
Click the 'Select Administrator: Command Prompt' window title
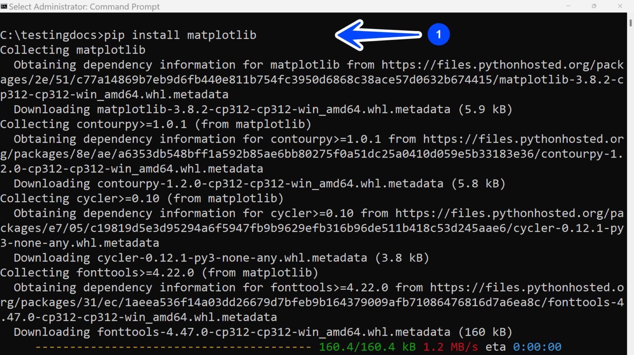pos(84,7)
